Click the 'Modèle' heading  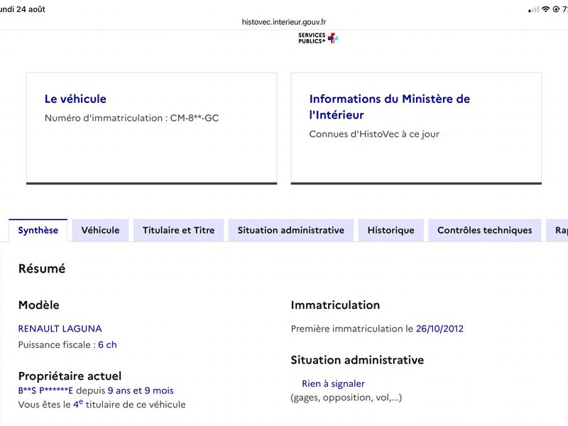pos(39,305)
